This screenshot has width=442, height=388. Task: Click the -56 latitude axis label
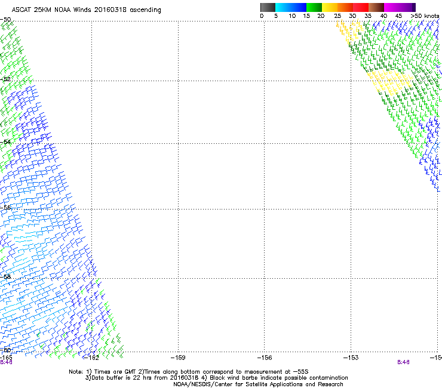tap(5, 207)
